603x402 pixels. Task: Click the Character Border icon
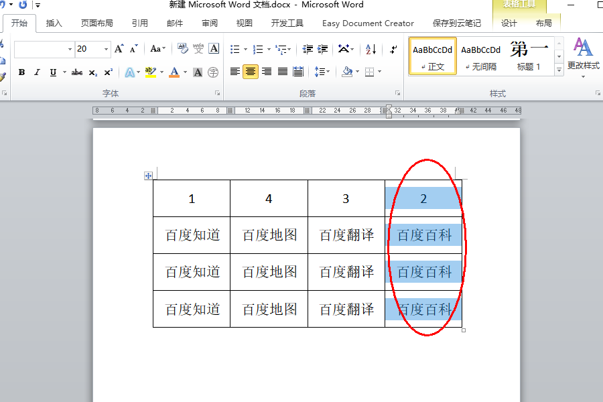coord(214,48)
